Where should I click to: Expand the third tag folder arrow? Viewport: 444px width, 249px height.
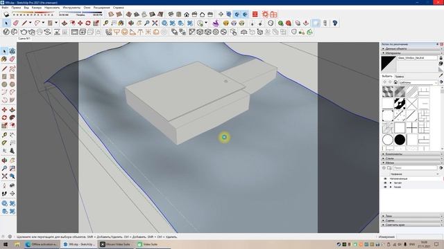[391, 187]
